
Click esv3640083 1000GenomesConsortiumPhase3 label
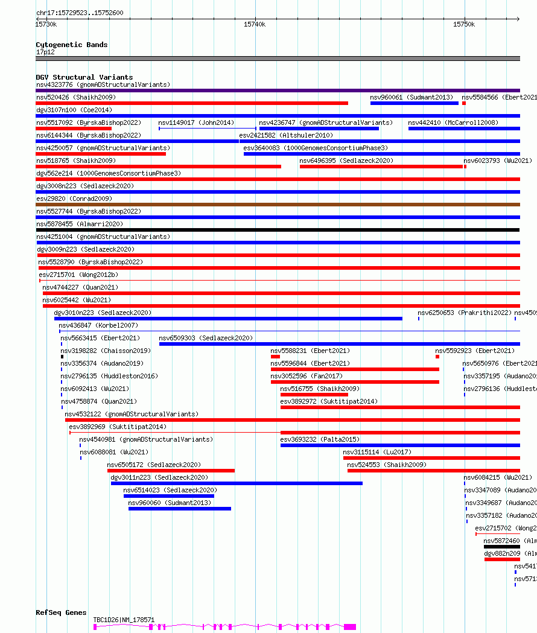(x=316, y=148)
